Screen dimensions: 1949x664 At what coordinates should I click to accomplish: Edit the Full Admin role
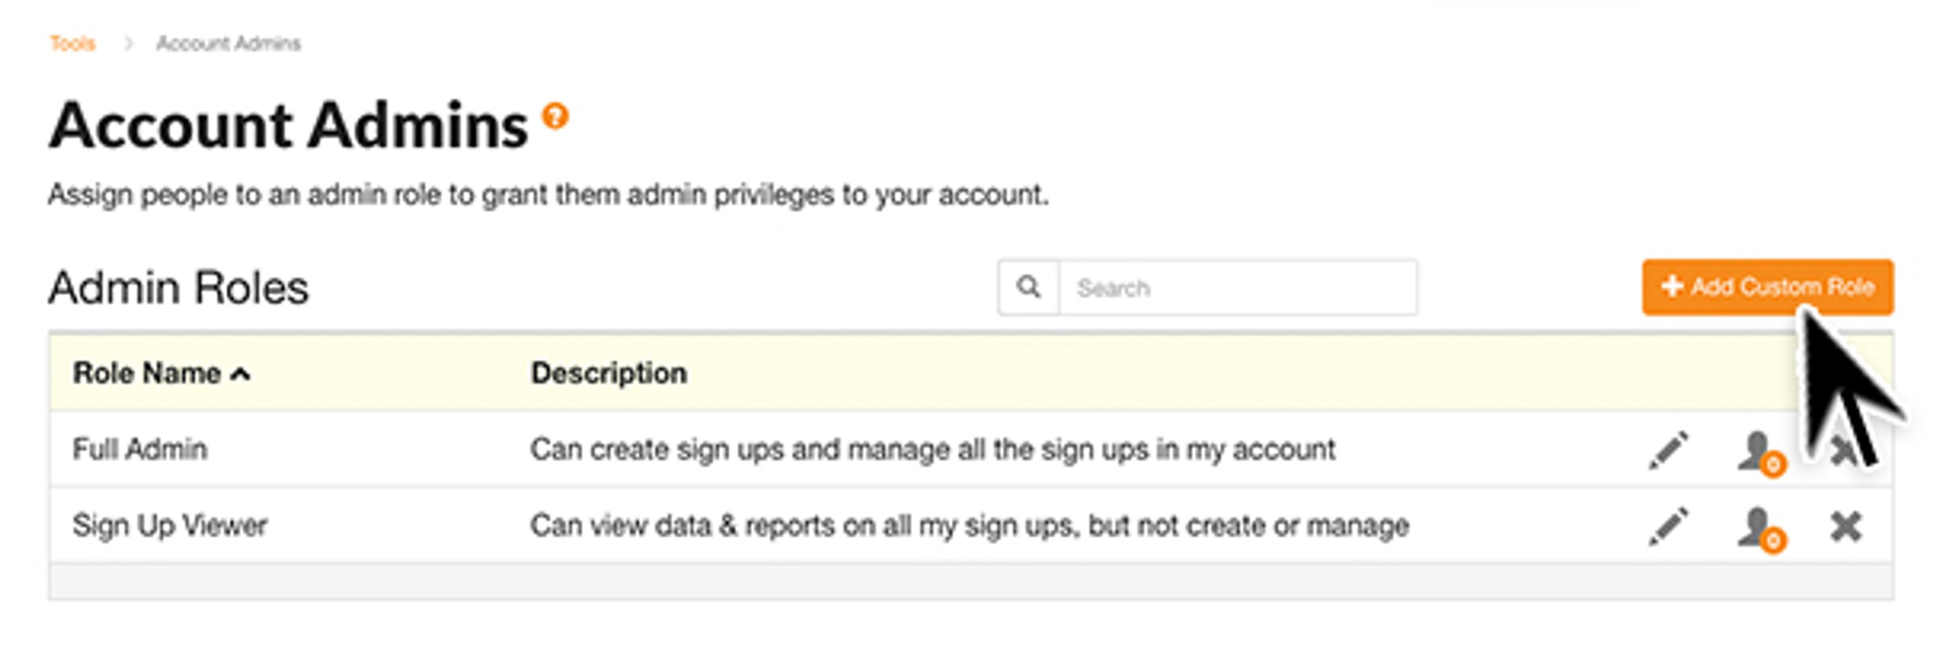tap(1668, 450)
